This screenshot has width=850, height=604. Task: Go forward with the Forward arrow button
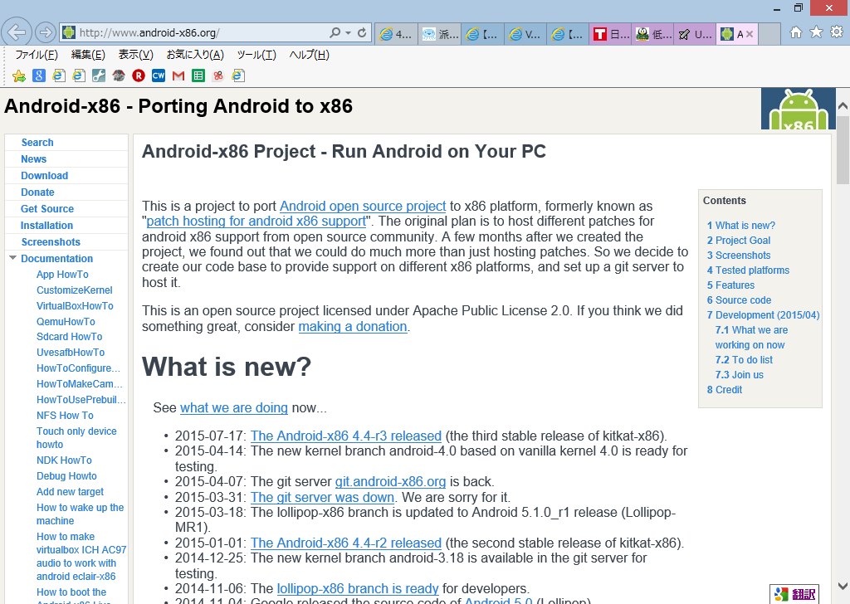coord(46,33)
